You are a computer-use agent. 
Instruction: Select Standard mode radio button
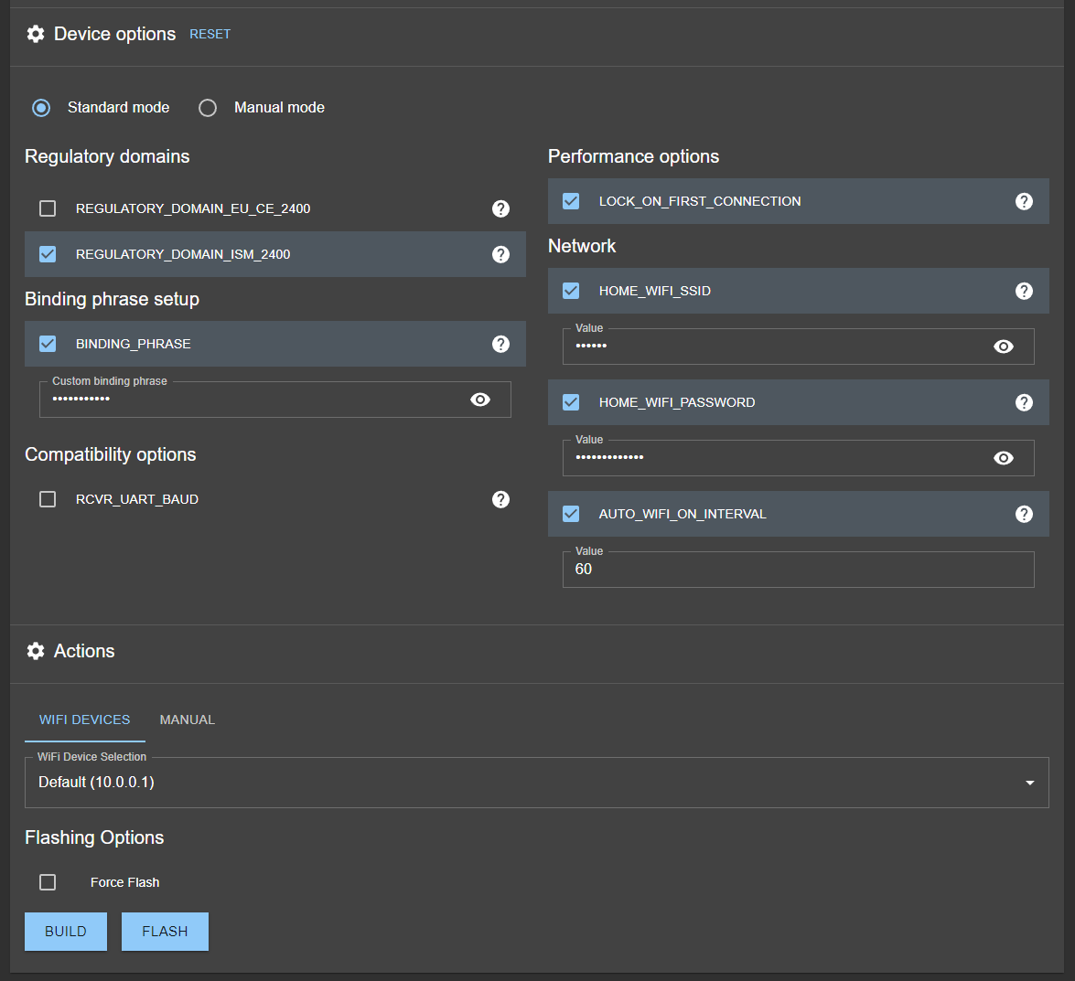pos(41,108)
